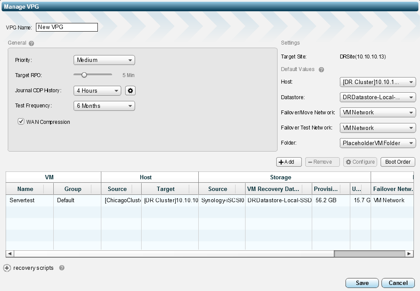Open the Test Frequency dropdown

point(104,106)
